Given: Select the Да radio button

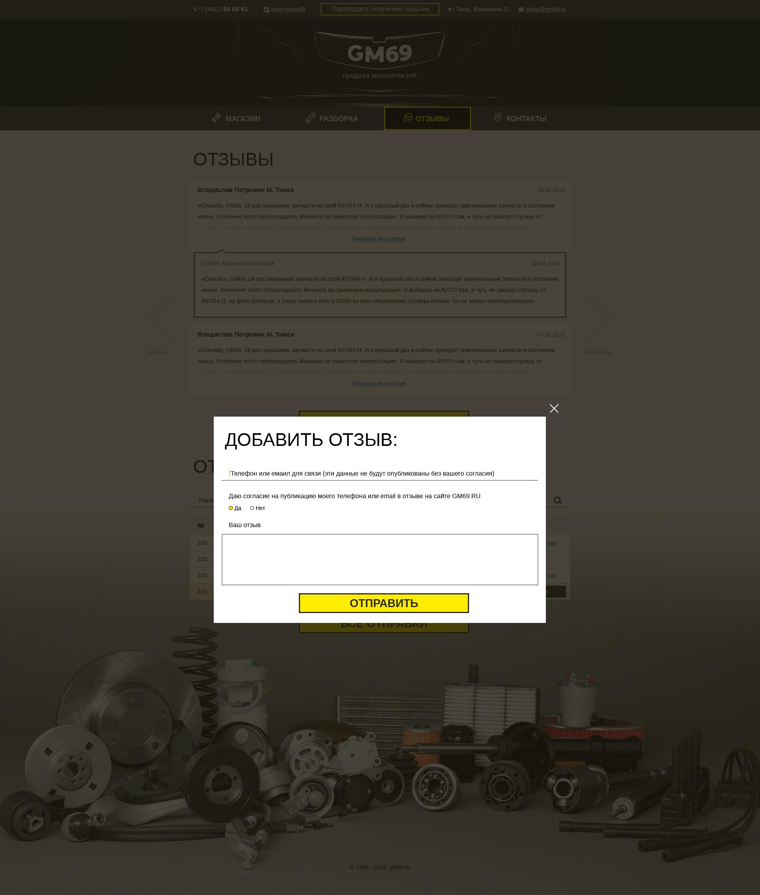Looking at the screenshot, I should [231, 508].
